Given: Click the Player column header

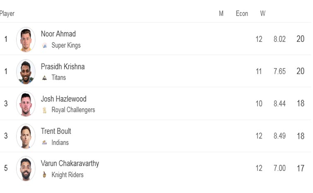Looking at the screenshot, I should pos(7,14).
